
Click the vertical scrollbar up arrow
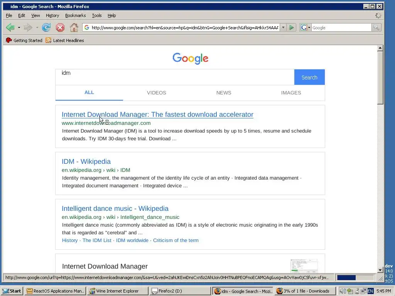[380, 48]
